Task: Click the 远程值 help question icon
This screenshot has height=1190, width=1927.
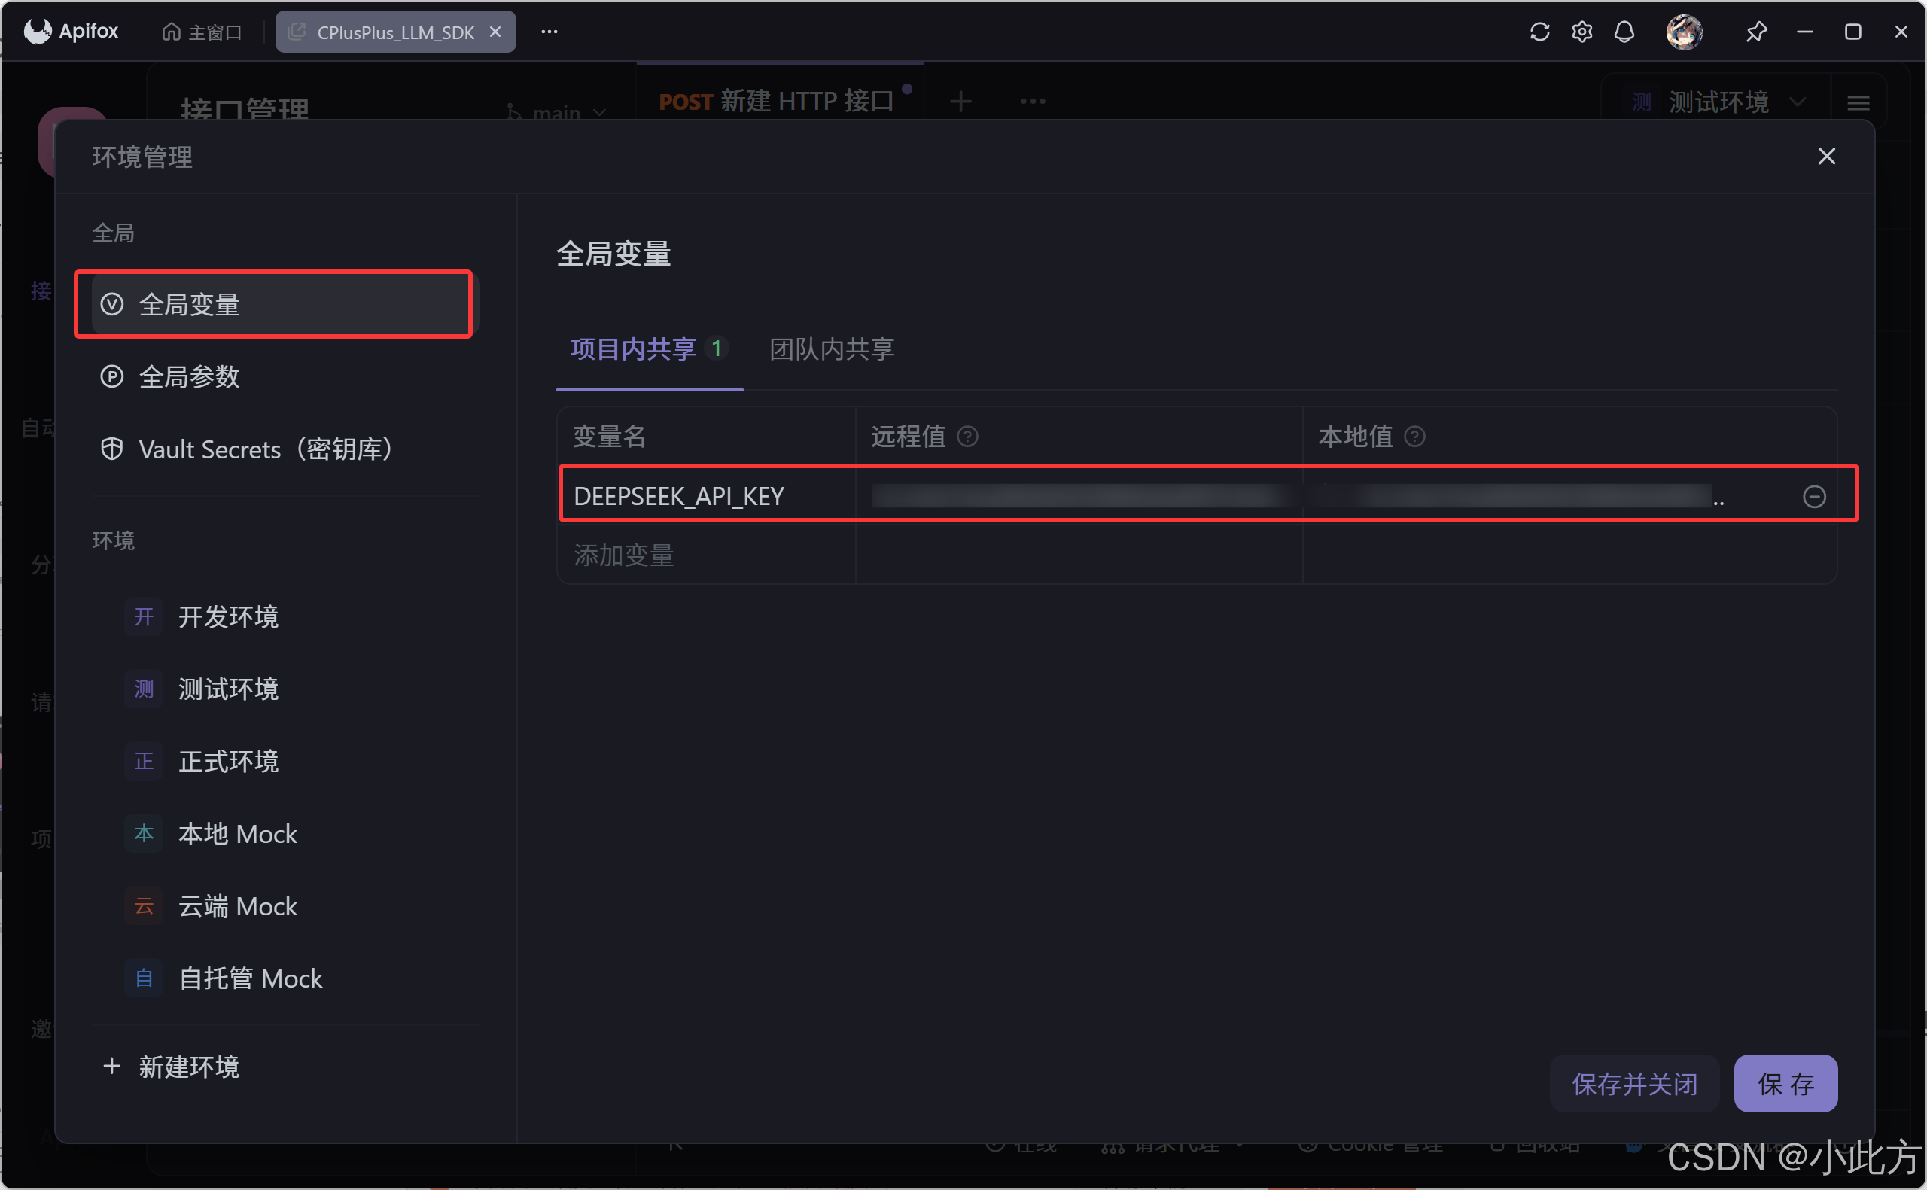Action: (x=967, y=436)
